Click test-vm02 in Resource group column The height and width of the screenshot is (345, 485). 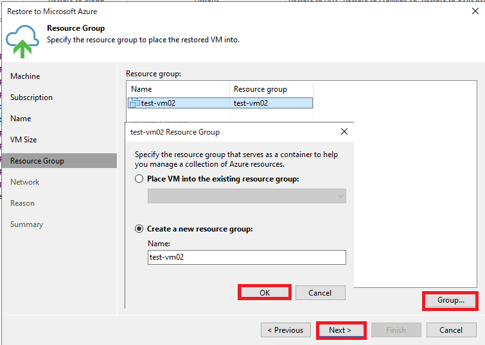[251, 103]
